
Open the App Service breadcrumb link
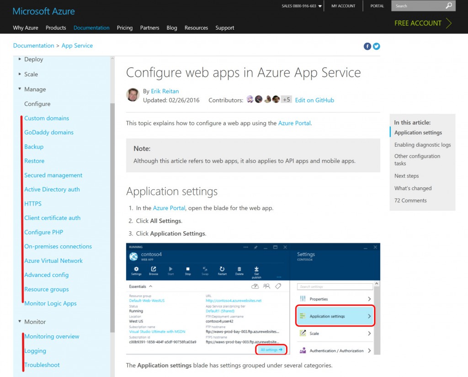[x=77, y=46]
